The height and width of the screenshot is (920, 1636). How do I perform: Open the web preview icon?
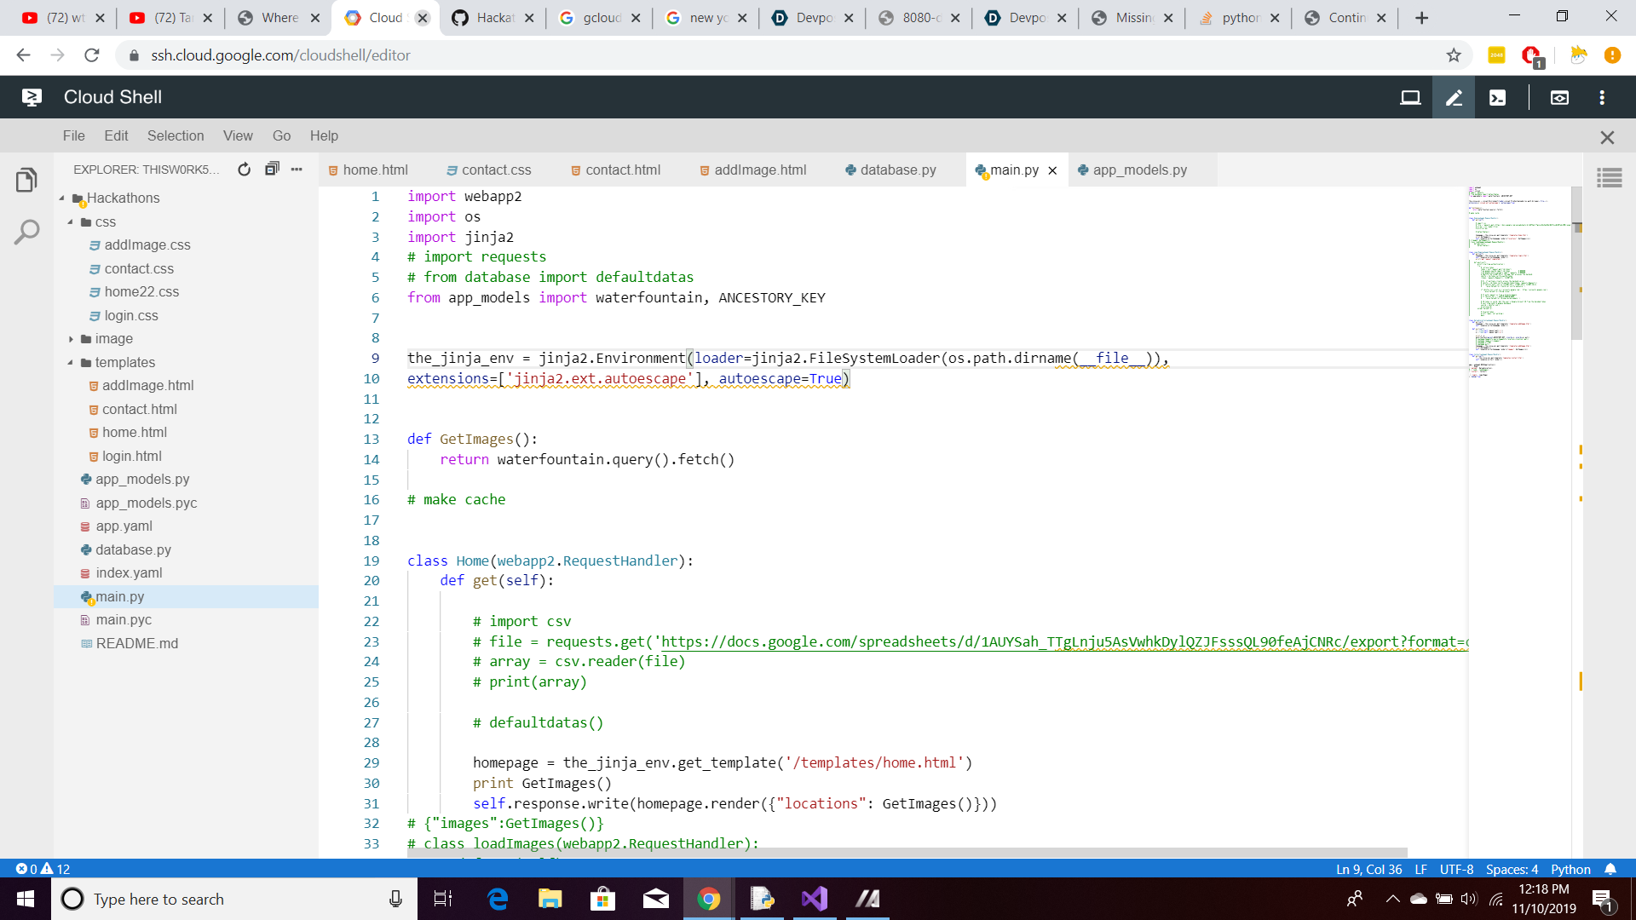tap(1560, 96)
